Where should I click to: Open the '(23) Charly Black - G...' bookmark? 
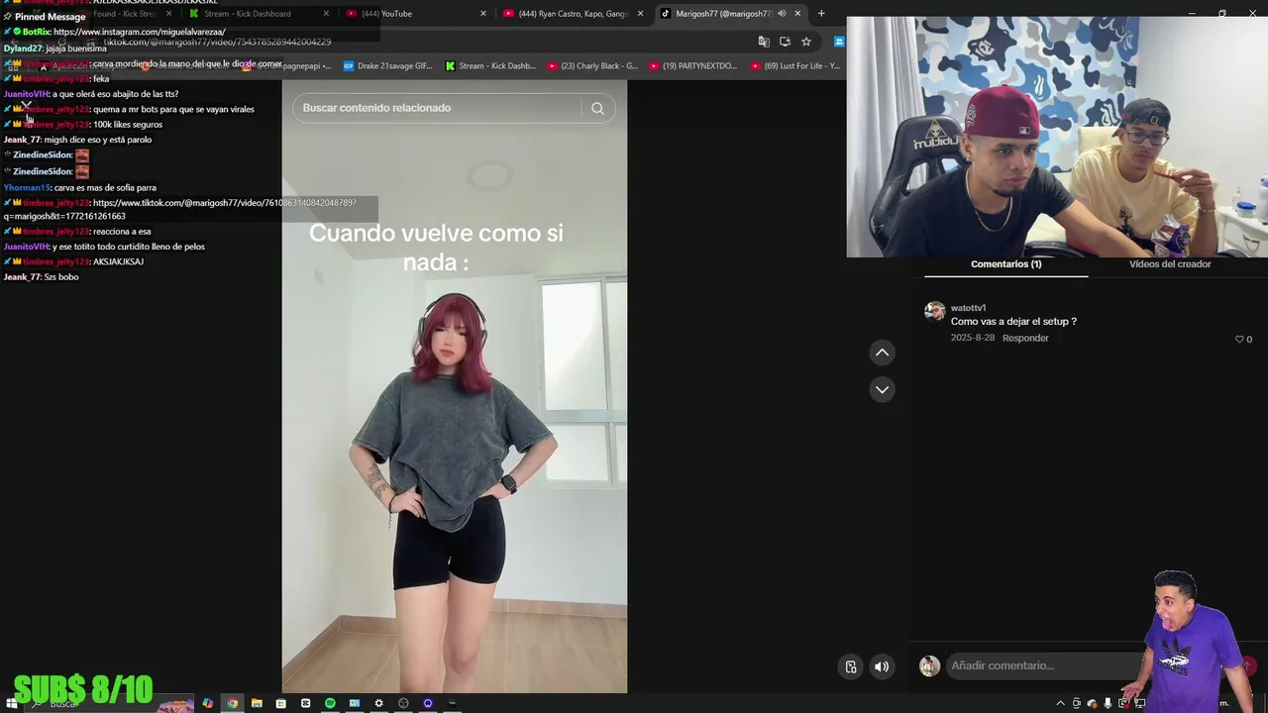point(592,66)
